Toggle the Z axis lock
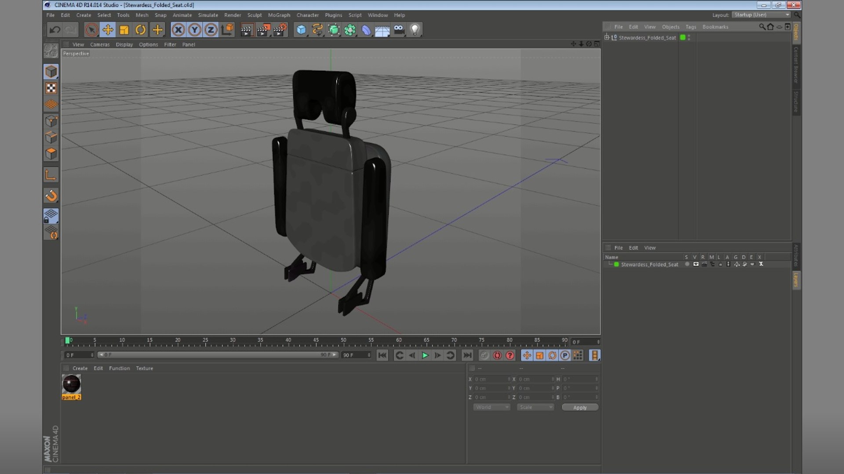Image resolution: width=844 pixels, height=474 pixels. pyautogui.click(x=211, y=30)
